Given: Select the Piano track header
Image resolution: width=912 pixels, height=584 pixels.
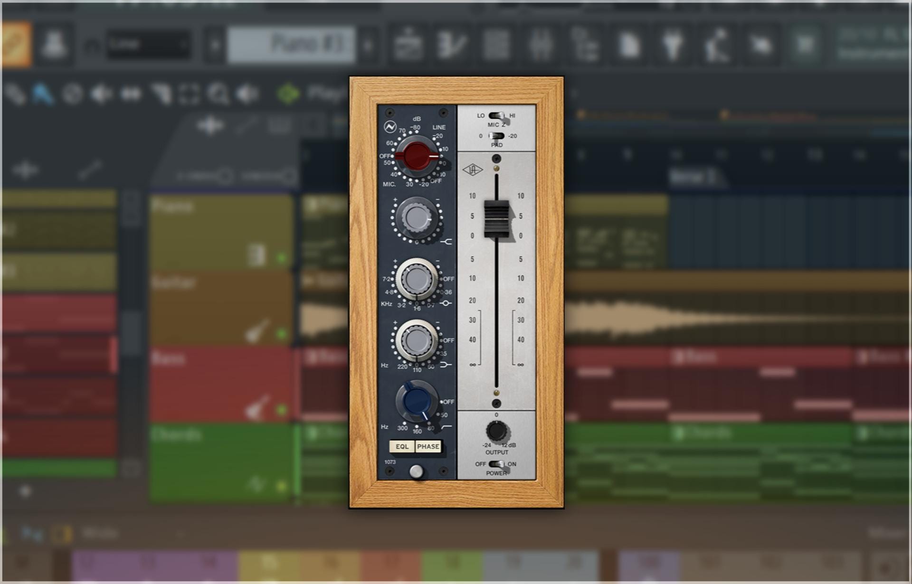Looking at the screenshot, I should click(221, 232).
